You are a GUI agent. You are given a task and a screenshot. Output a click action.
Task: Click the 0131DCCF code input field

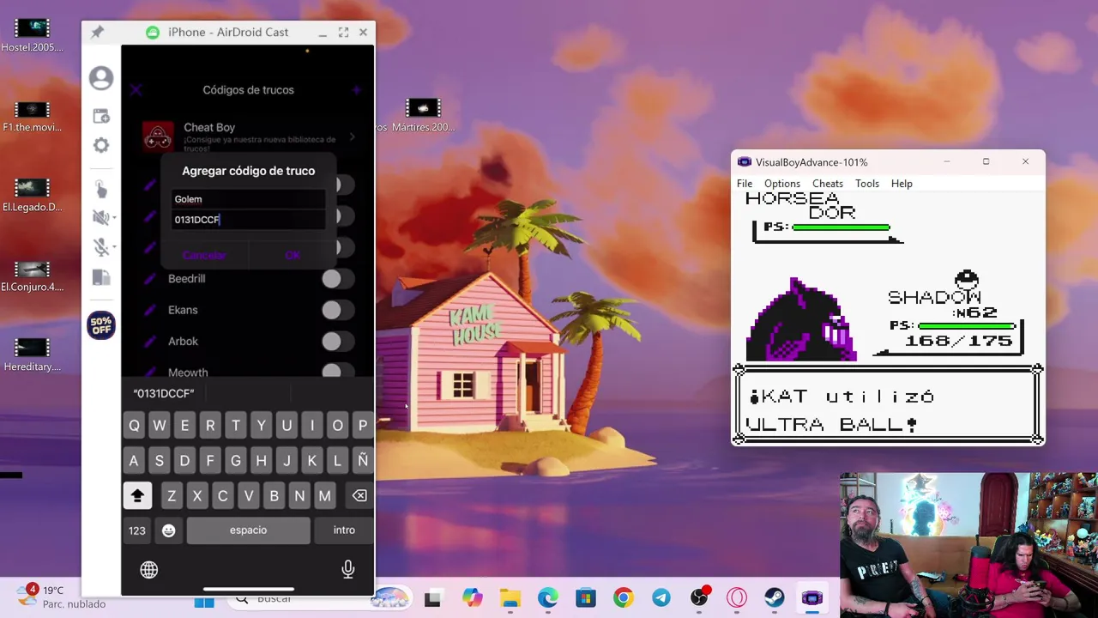pyautogui.click(x=248, y=220)
